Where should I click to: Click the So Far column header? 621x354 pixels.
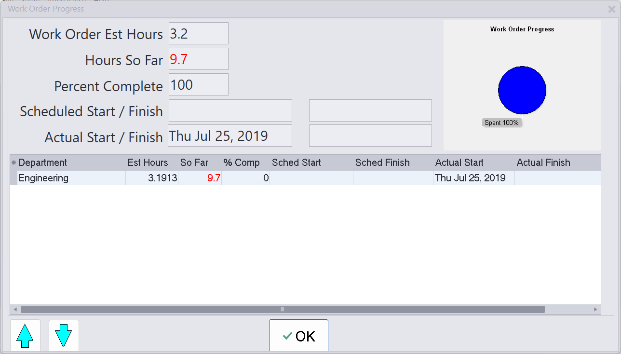[194, 163]
